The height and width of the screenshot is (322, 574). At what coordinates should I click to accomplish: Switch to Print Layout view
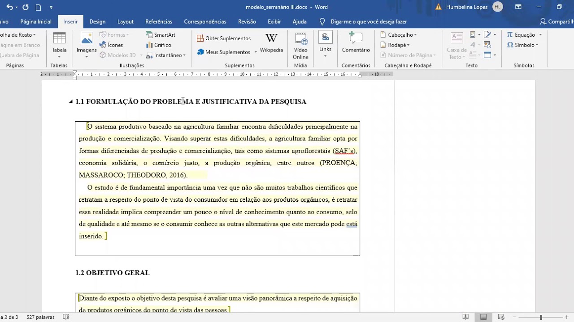click(483, 317)
